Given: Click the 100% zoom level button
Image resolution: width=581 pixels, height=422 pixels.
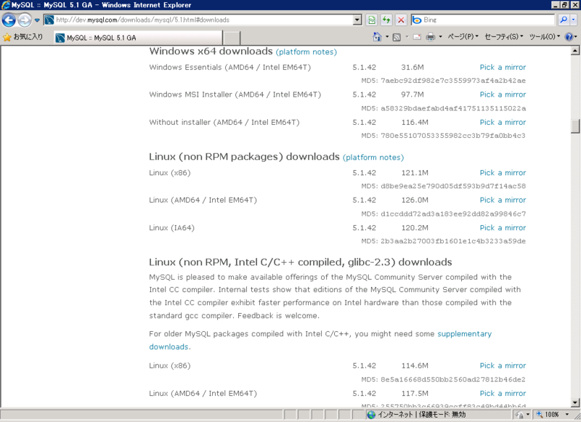Looking at the screenshot, I should pyautogui.click(x=548, y=415).
